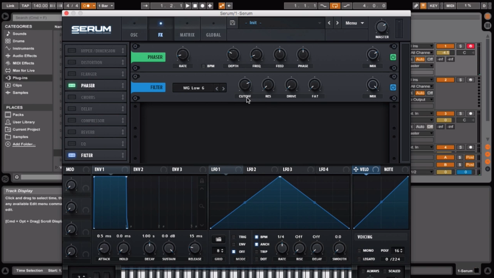Open User Library in Places
The width and height of the screenshot is (494, 278).
click(x=24, y=122)
